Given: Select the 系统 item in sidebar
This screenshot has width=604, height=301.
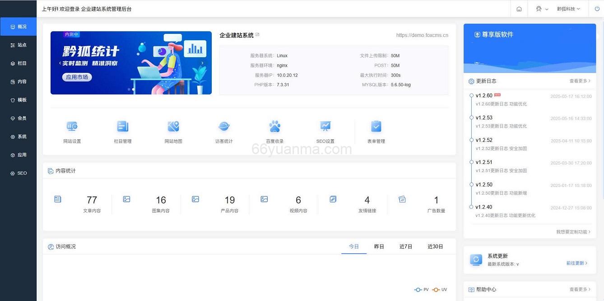Looking at the screenshot, I should (x=18, y=136).
